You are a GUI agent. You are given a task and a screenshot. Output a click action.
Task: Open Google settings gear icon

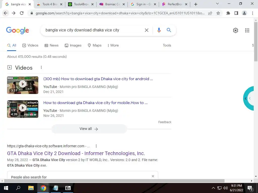236,30
